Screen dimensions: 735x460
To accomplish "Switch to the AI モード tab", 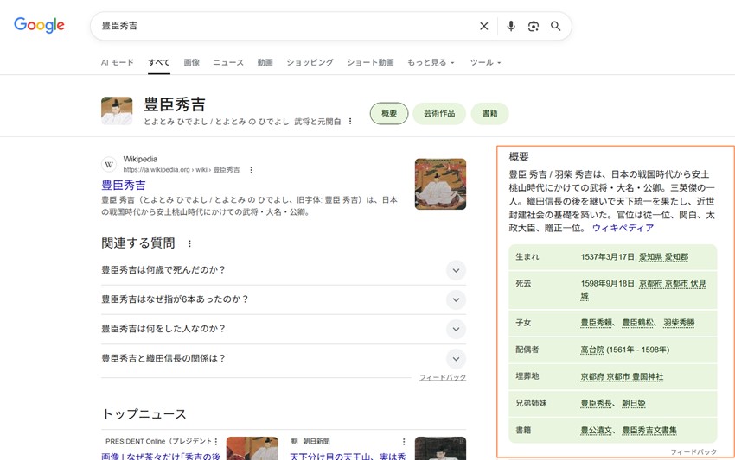I will pos(118,62).
